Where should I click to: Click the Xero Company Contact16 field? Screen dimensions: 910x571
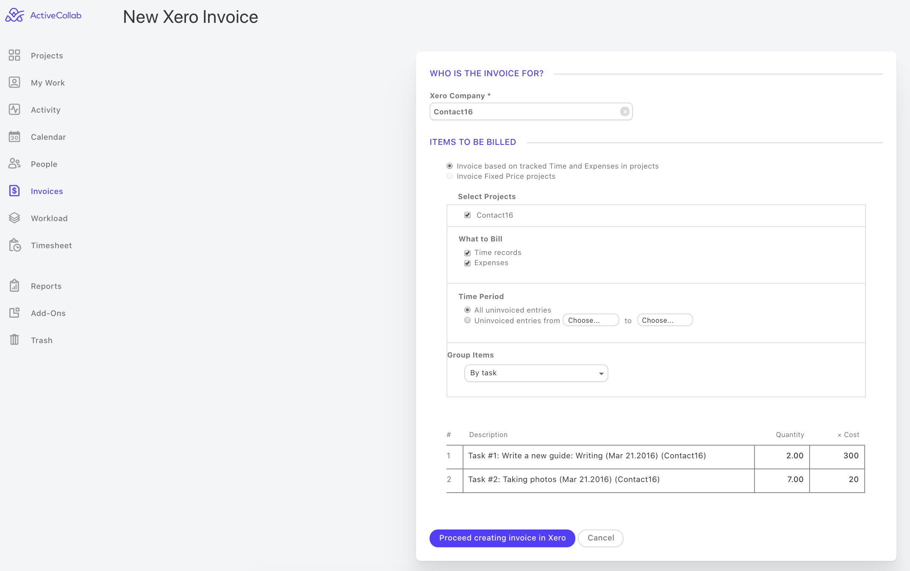point(531,111)
